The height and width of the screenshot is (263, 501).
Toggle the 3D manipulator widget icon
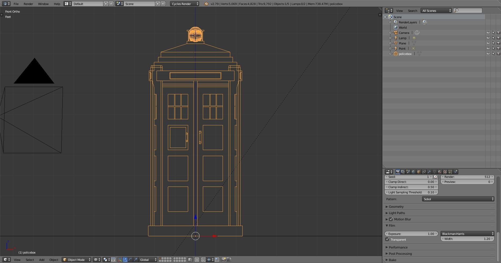click(120, 260)
